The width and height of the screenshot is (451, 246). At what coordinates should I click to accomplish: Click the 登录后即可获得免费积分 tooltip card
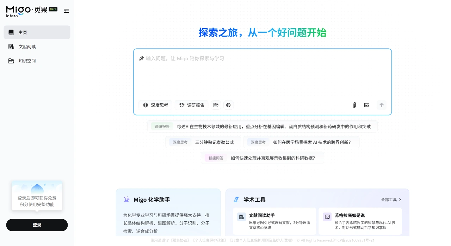[37, 196]
